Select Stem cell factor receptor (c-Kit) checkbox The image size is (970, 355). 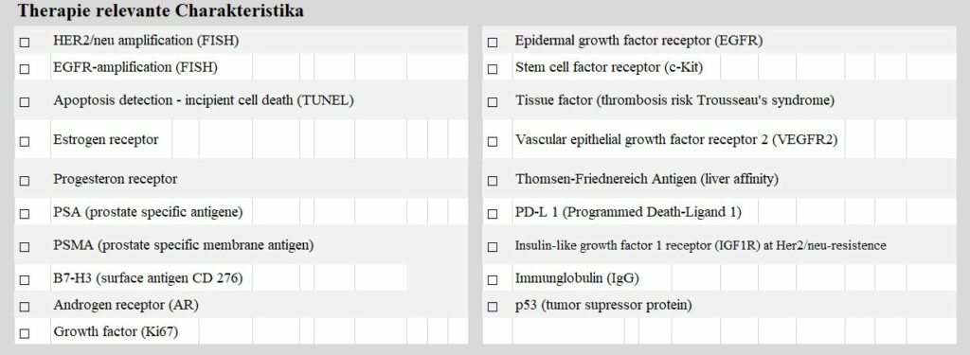tap(493, 69)
